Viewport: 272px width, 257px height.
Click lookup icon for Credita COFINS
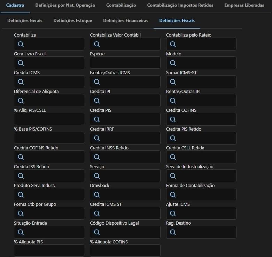[x=173, y=119]
